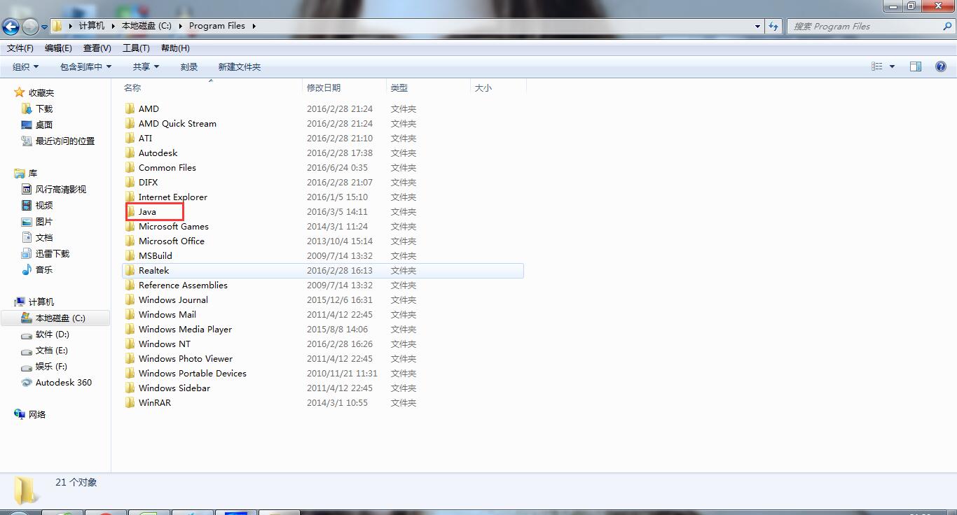Select 图片 library in sidebar
Image resolution: width=957 pixels, height=515 pixels.
tap(44, 221)
